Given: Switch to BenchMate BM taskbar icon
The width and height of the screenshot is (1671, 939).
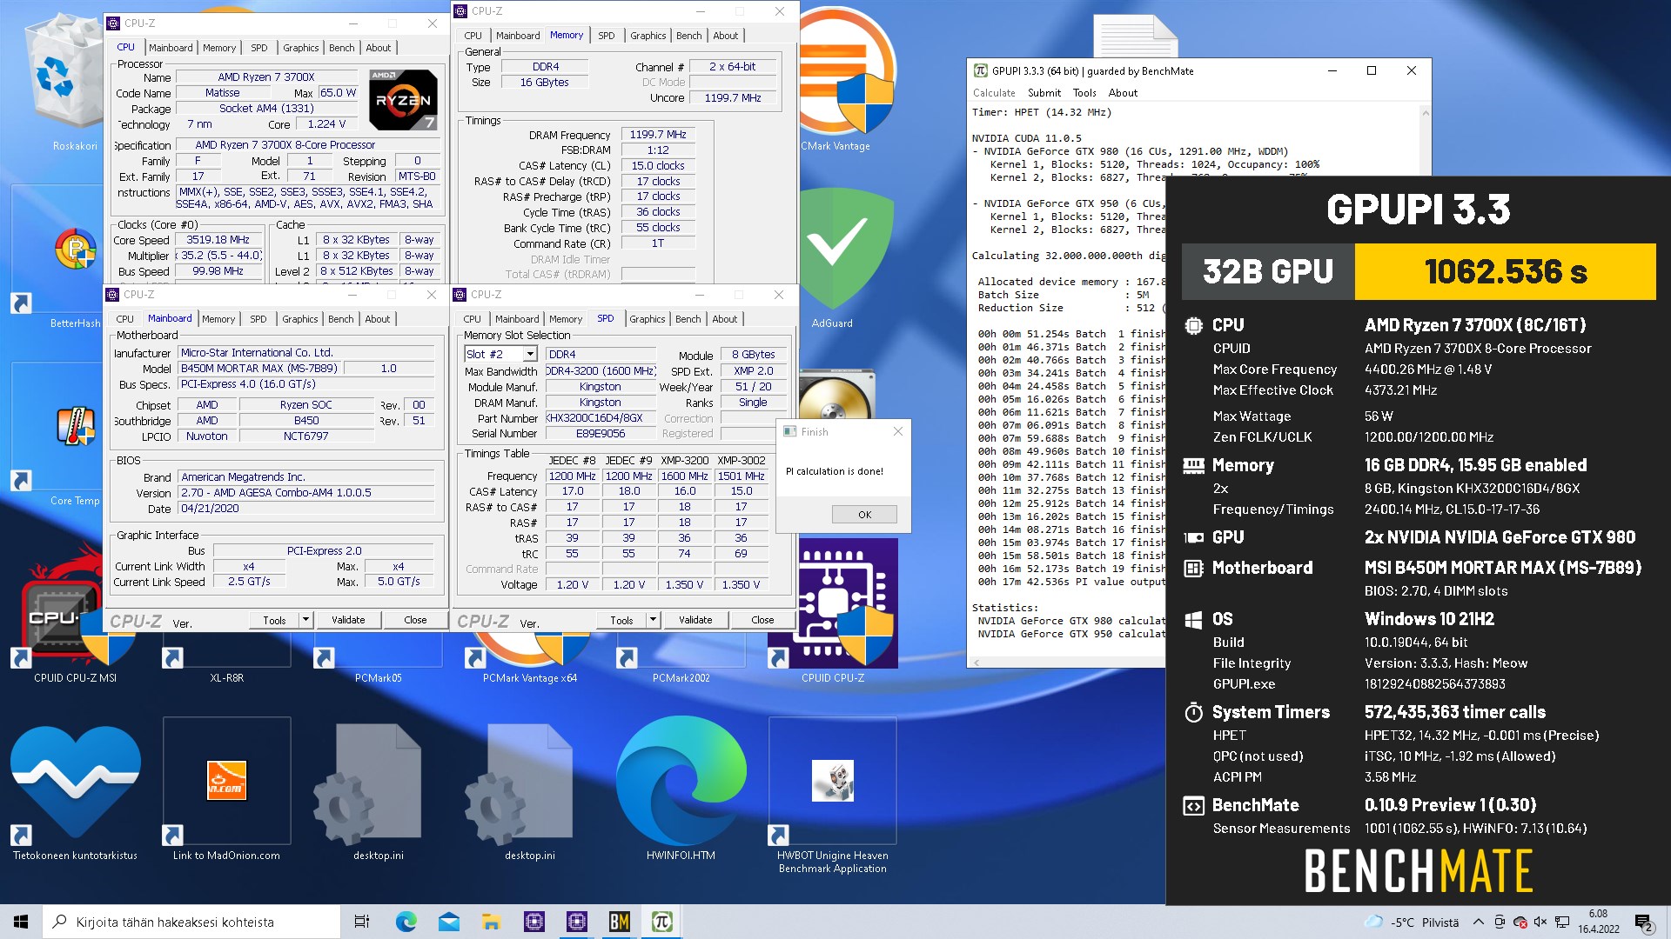Looking at the screenshot, I should pos(619,922).
